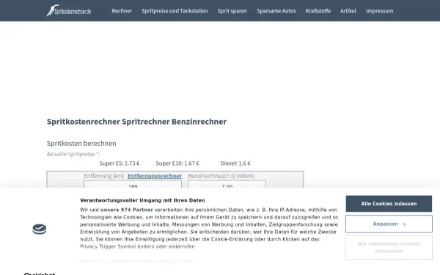Open the Artikel nav item
440x275 pixels.
(348, 11)
